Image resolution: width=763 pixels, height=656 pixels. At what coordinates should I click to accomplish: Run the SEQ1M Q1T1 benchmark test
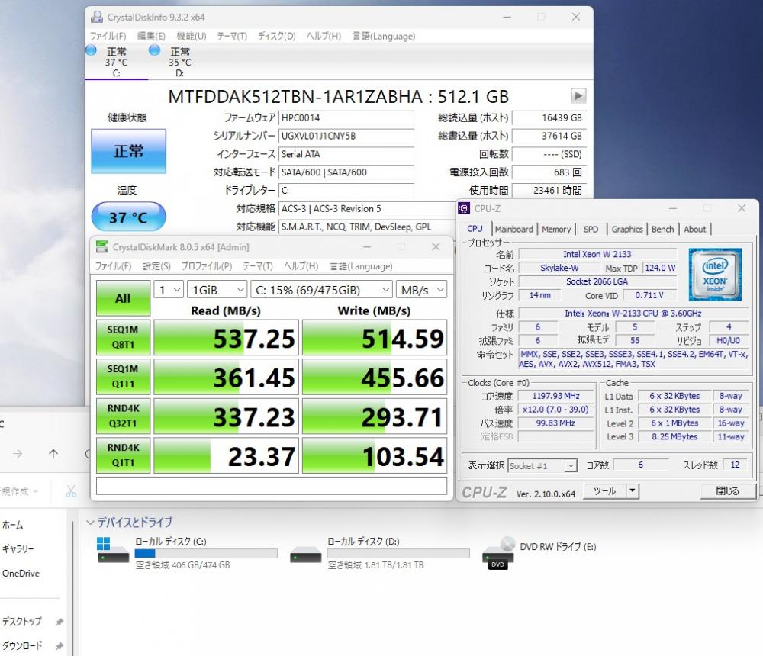[123, 377]
